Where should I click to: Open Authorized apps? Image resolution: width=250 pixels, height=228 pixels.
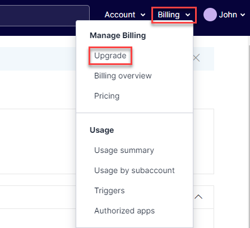click(x=124, y=211)
